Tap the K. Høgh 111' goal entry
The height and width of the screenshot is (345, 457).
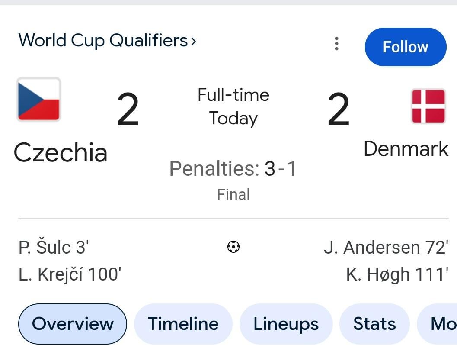tap(397, 274)
